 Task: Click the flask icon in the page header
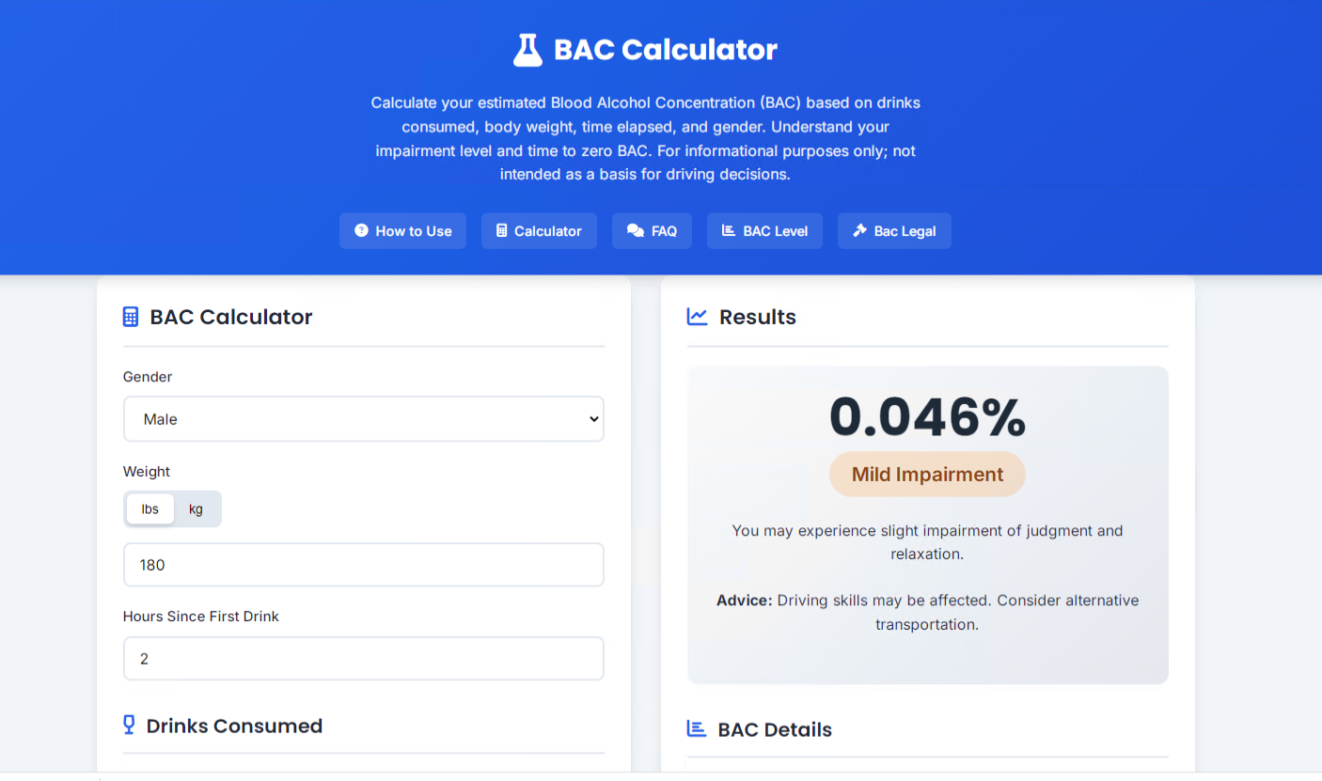click(x=528, y=49)
